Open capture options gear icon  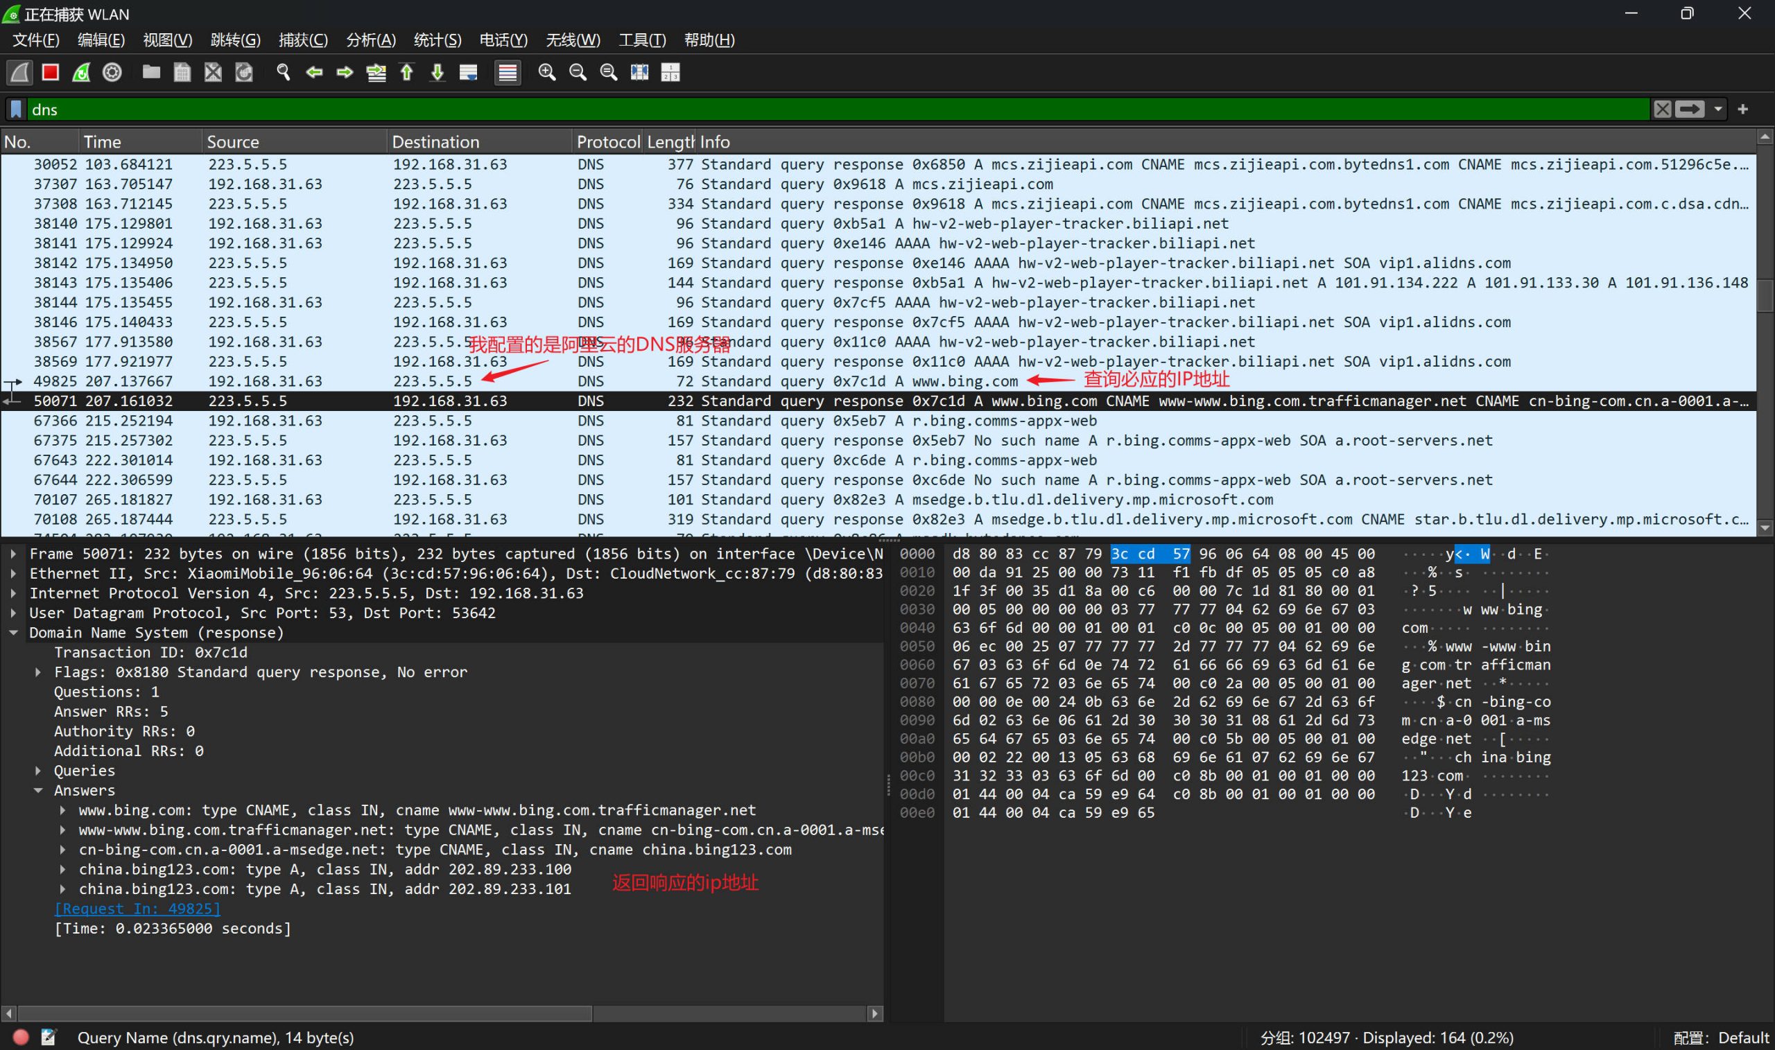click(x=112, y=72)
